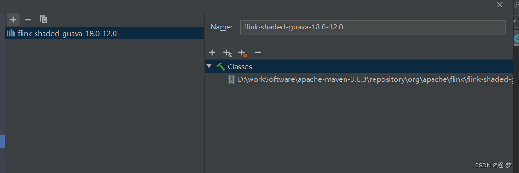This screenshot has height=173, width=519.
Task: Select the Classes tree row
Action: pos(359,66)
